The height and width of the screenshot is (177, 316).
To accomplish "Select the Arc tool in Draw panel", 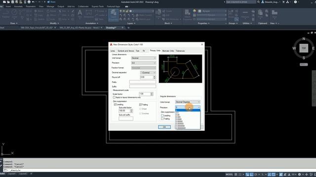I will tap(23, 14).
